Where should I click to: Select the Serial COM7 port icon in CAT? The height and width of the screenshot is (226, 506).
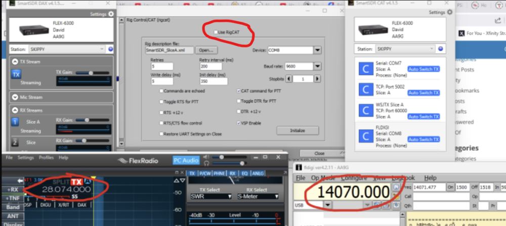[x=366, y=69]
